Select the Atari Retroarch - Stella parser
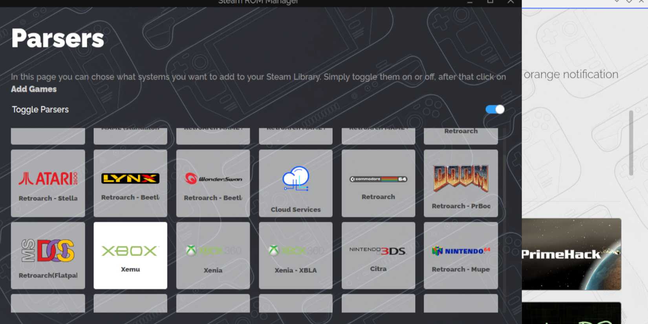The width and height of the screenshot is (648, 324). pyautogui.click(x=48, y=183)
